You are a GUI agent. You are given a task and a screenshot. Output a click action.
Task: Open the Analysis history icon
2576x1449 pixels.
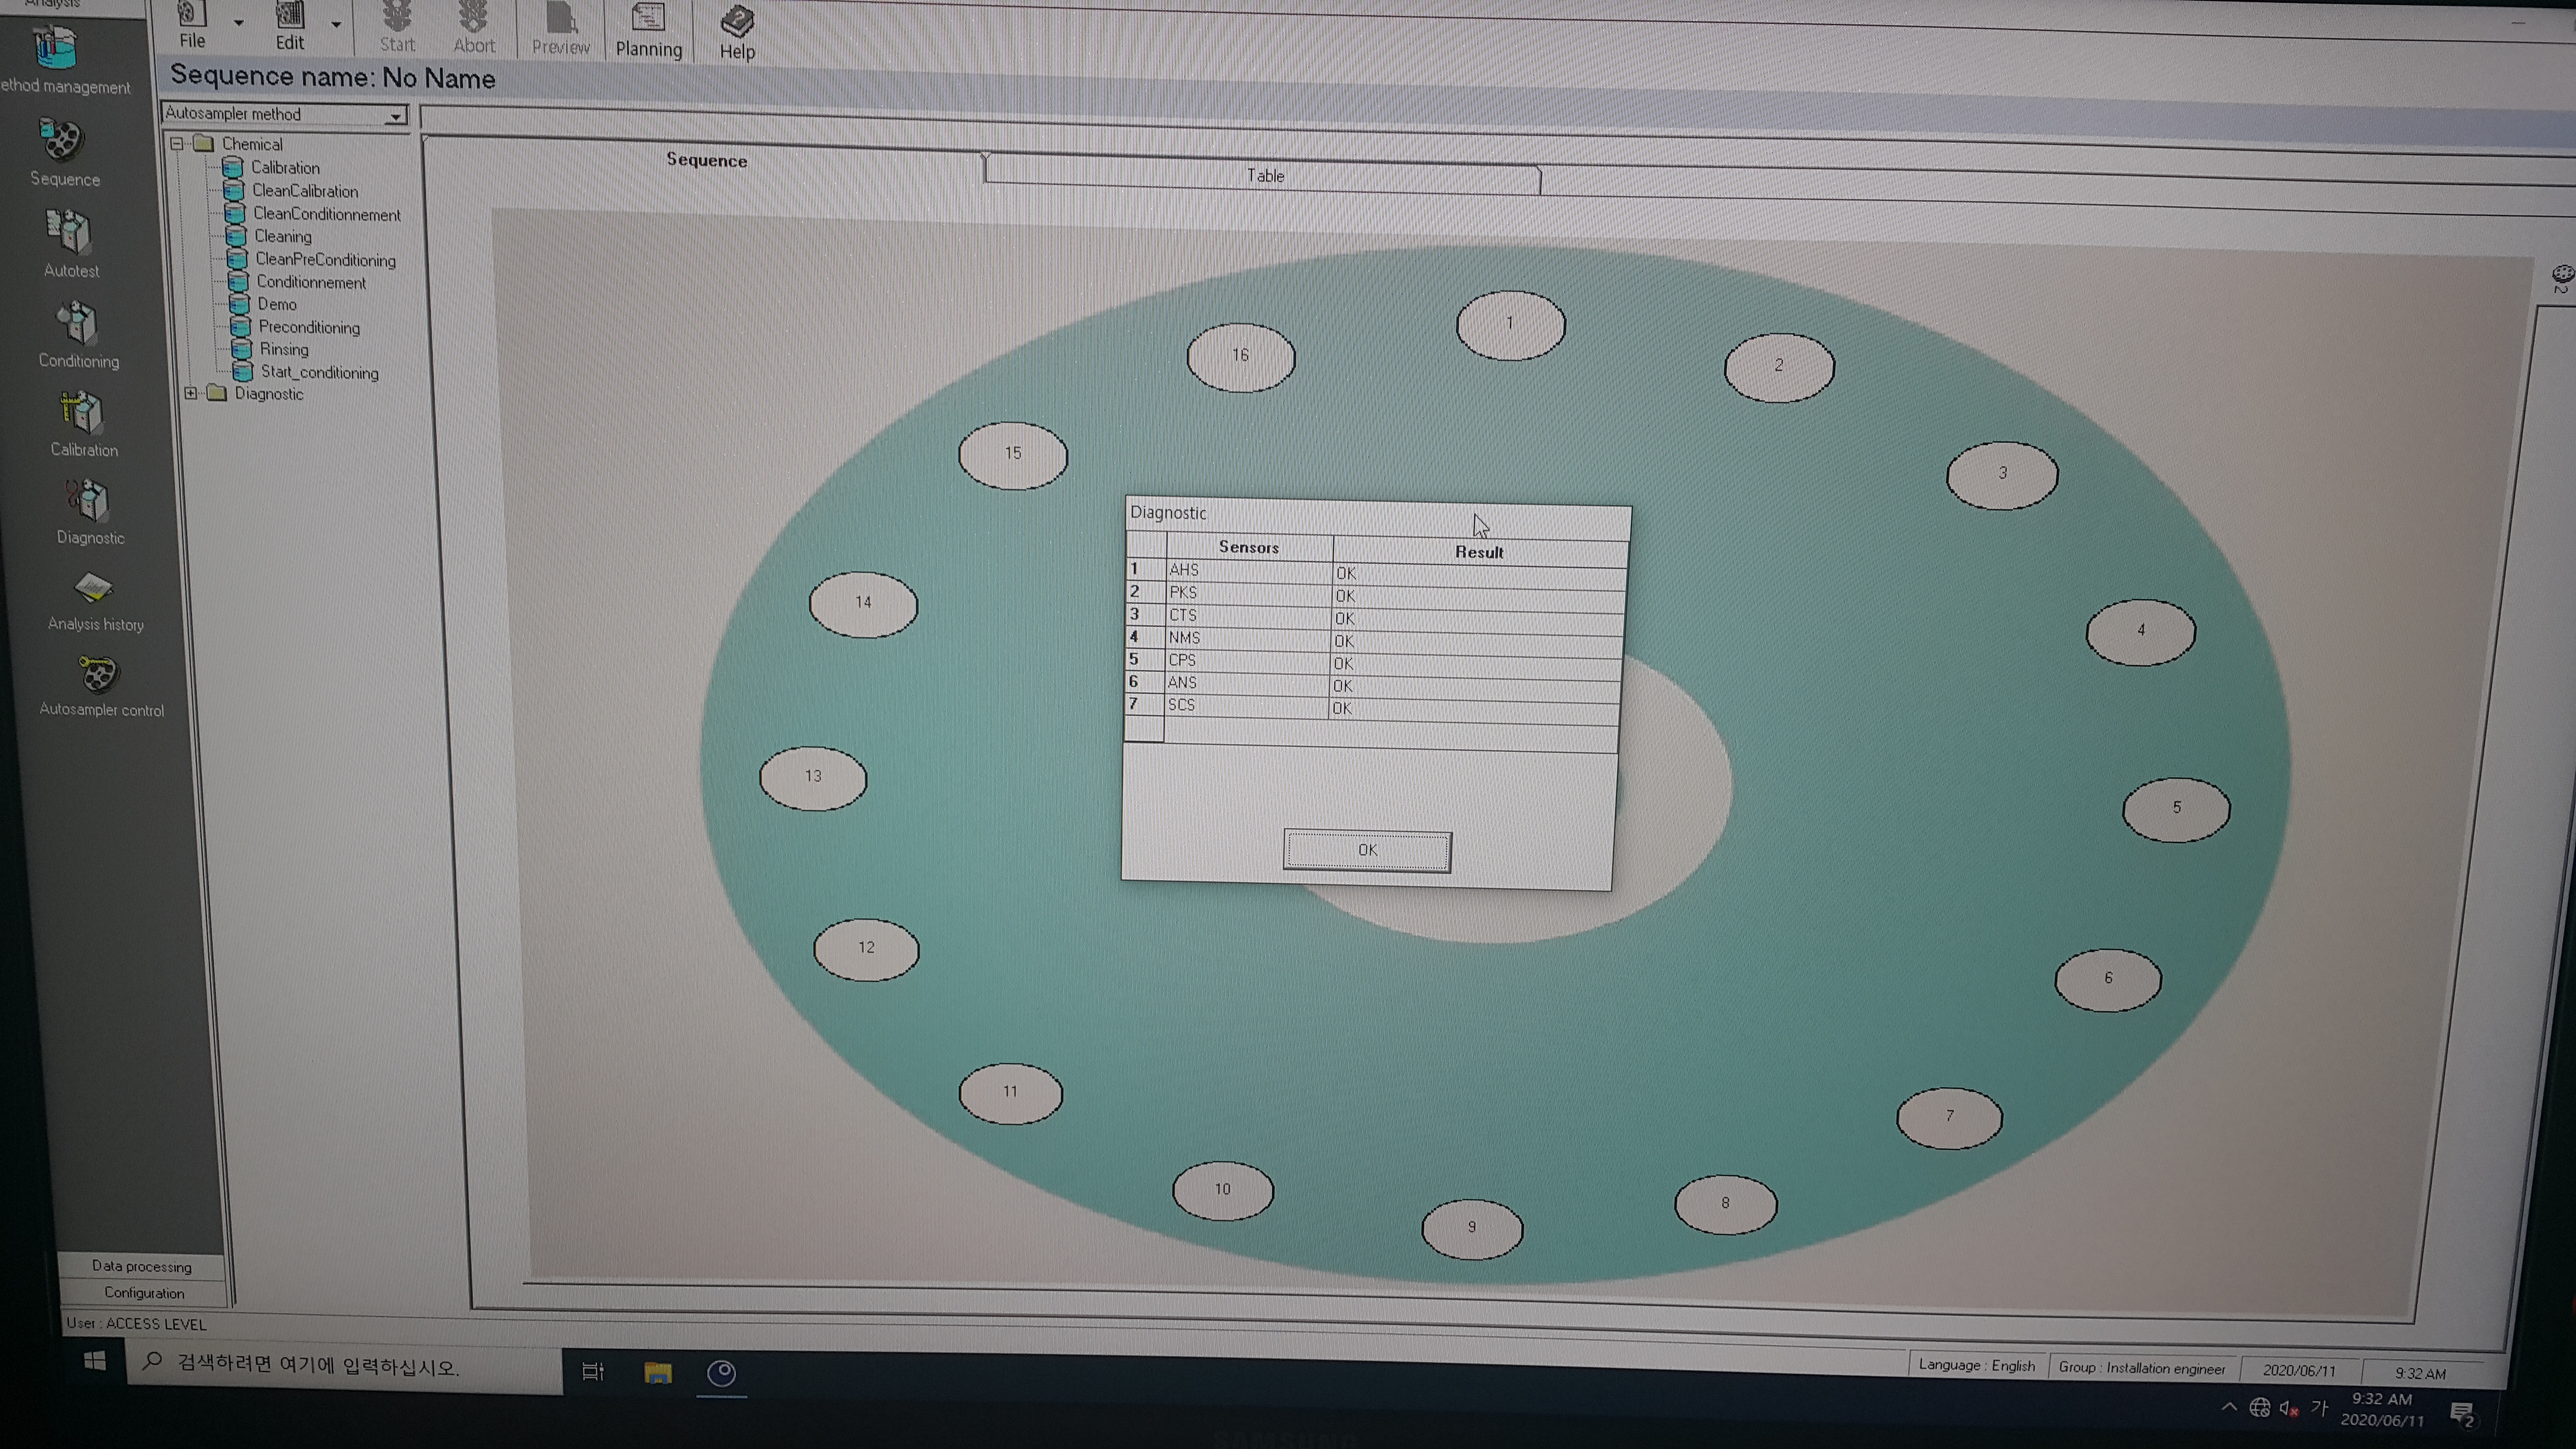93,589
